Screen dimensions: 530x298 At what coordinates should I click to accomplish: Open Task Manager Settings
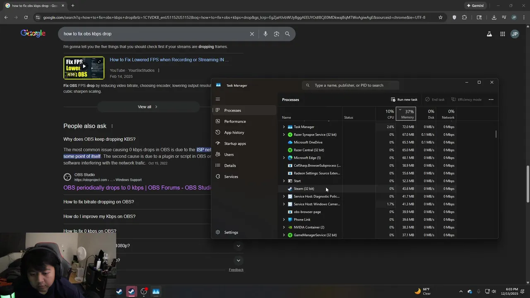244,232
